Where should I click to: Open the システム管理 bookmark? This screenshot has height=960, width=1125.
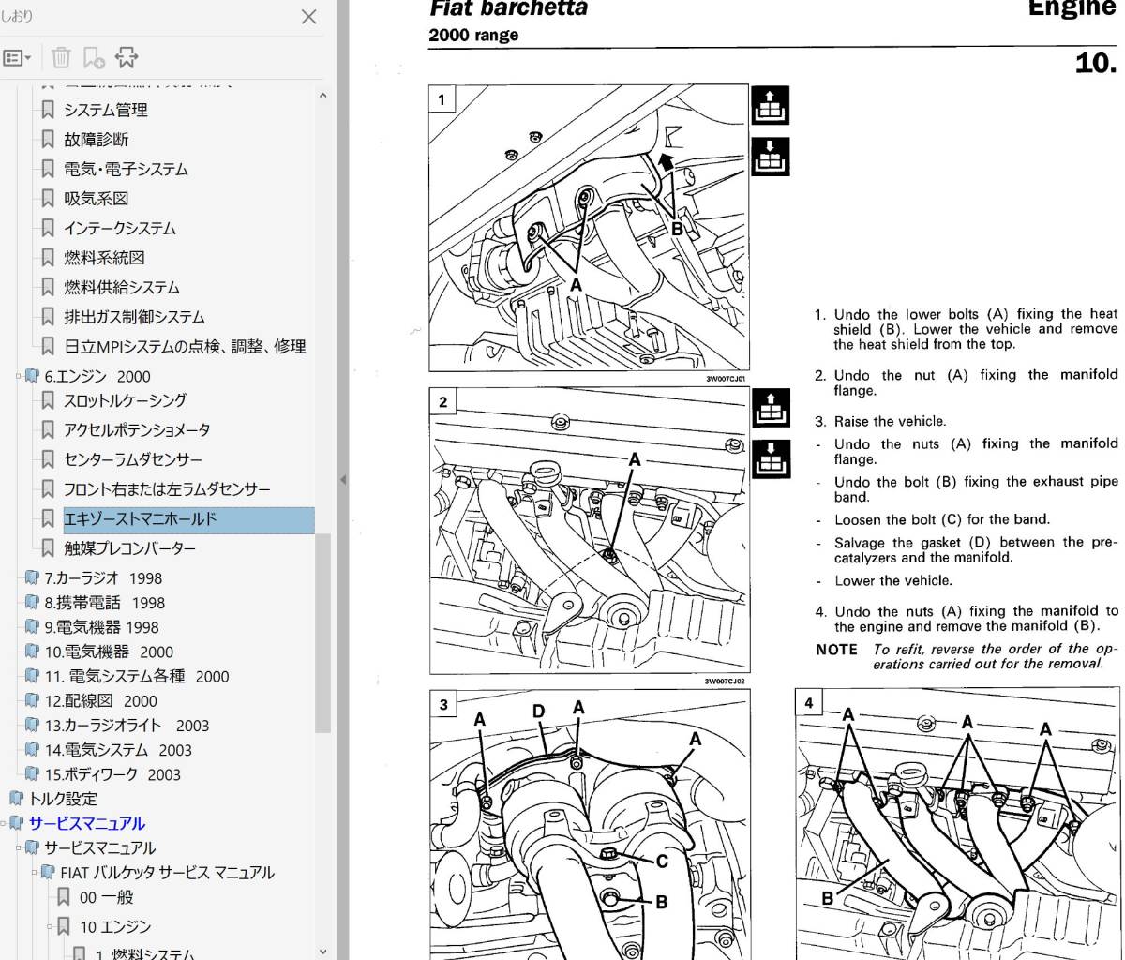106,111
